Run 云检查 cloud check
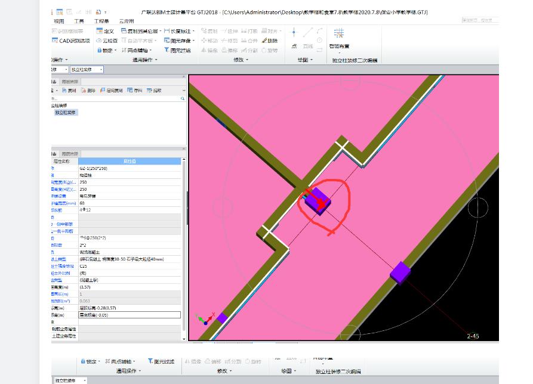Viewport: 533px width, 384px height. 107,41
